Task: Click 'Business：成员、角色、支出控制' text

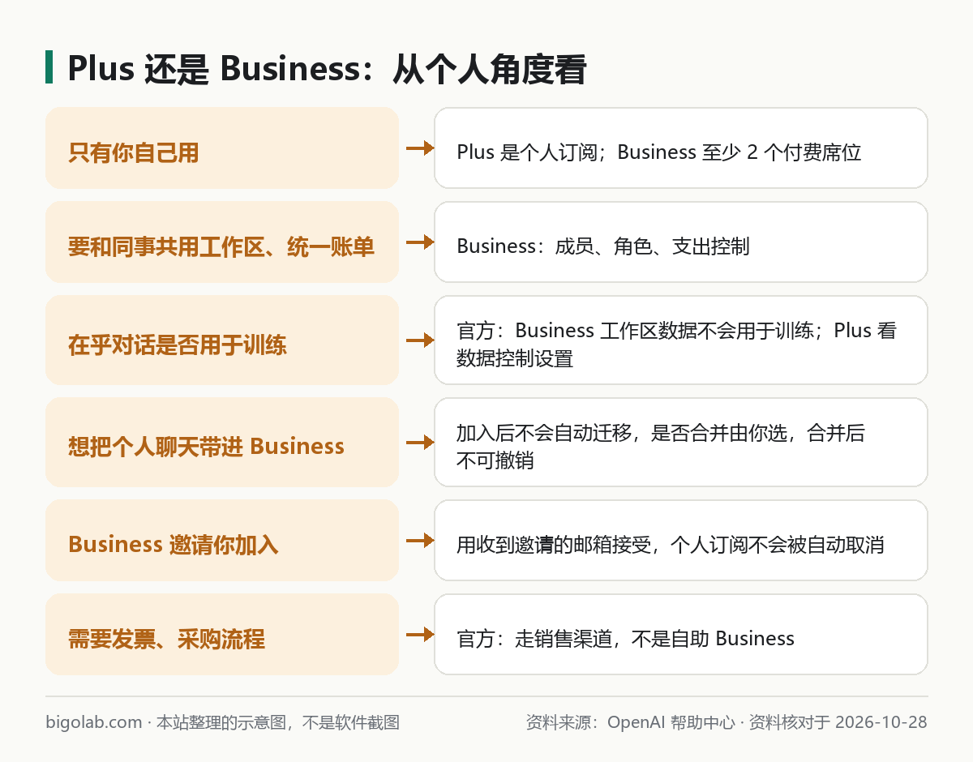Action: pos(602,246)
